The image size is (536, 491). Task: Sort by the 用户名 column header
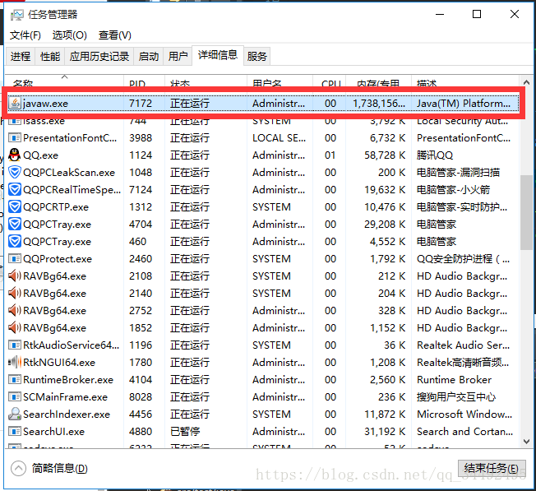(280, 81)
